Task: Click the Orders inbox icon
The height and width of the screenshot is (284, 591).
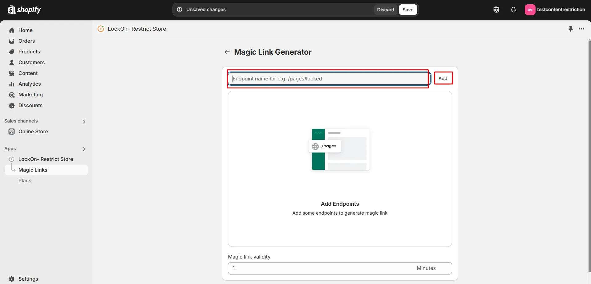Action: pyautogui.click(x=12, y=41)
